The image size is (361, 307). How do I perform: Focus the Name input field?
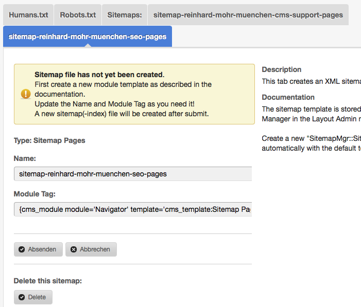coord(133,174)
